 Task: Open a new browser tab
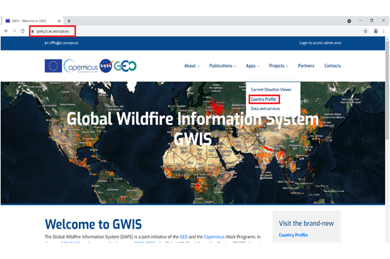tap(69, 21)
